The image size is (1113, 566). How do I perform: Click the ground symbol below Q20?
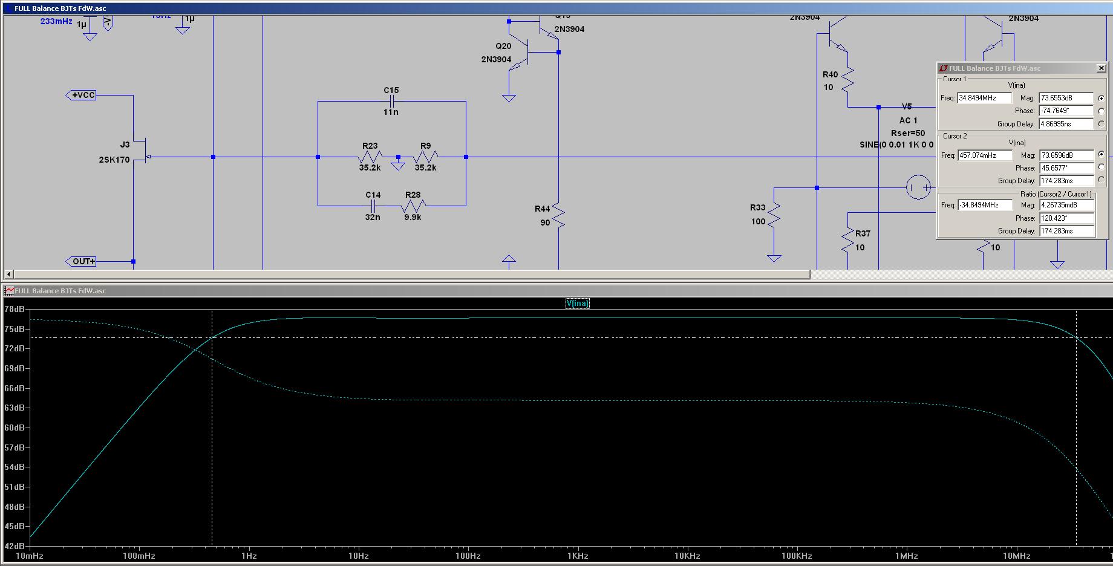(509, 98)
